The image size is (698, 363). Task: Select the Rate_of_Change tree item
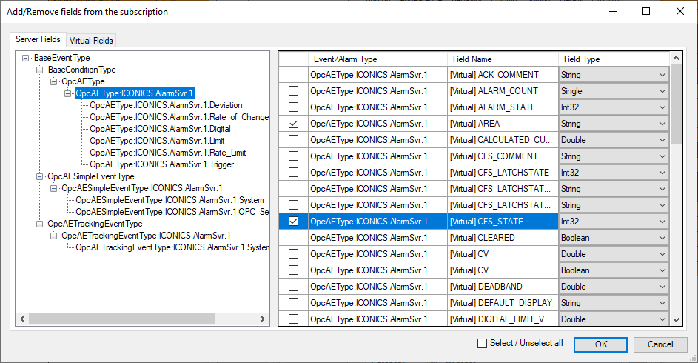pos(178,117)
